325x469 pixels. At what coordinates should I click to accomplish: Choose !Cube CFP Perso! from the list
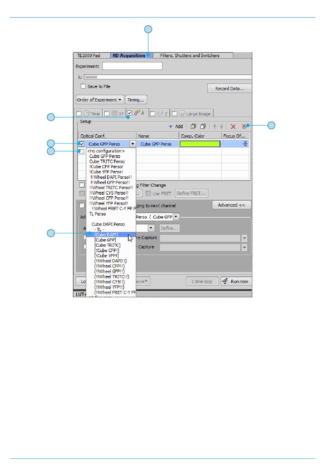pos(106,167)
